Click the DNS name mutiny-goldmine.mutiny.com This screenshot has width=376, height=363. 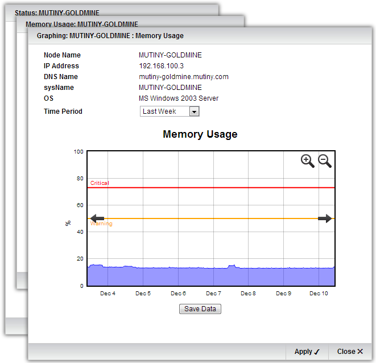pyautogui.click(x=183, y=77)
